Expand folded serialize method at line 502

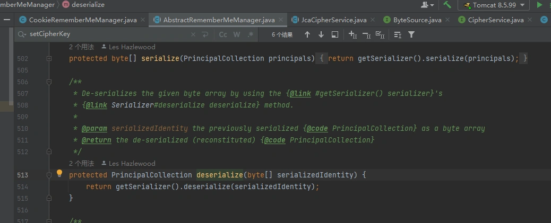tap(49, 58)
